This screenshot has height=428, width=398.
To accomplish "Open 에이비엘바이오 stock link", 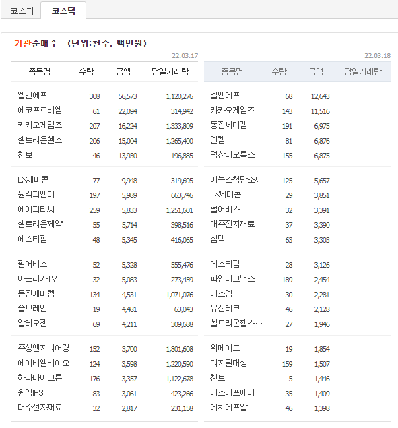I will point(44,363).
